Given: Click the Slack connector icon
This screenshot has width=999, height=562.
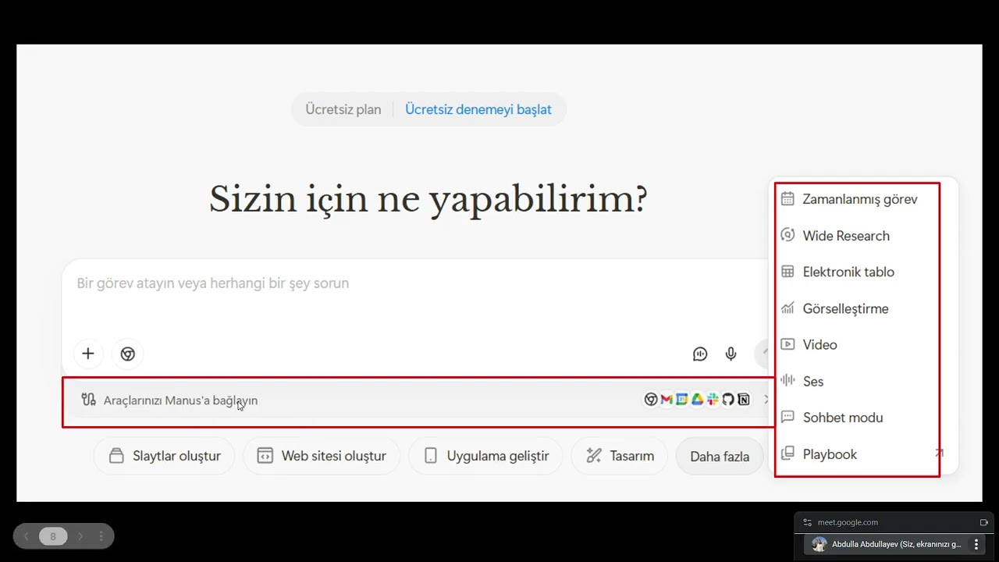Looking at the screenshot, I should coord(713,400).
